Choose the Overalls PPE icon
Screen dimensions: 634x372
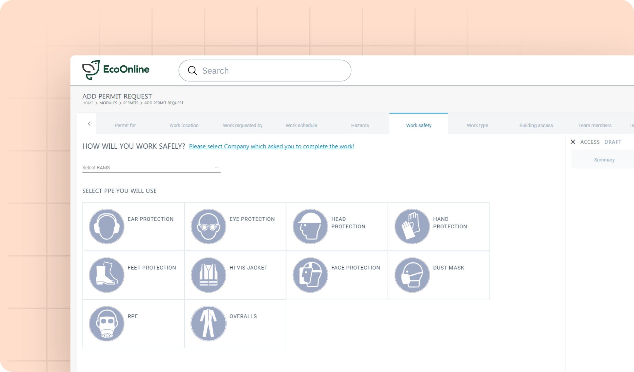(208, 324)
